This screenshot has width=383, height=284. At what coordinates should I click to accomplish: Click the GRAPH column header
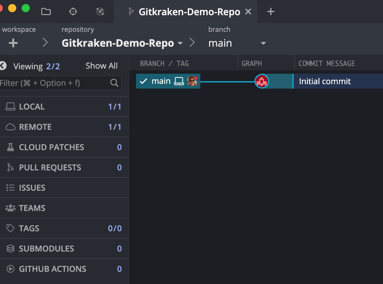(252, 64)
